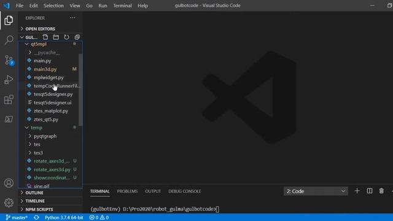The height and width of the screenshot is (221, 393).
Task: Expand the __pycache__ folder
Action: [x=50, y=52]
